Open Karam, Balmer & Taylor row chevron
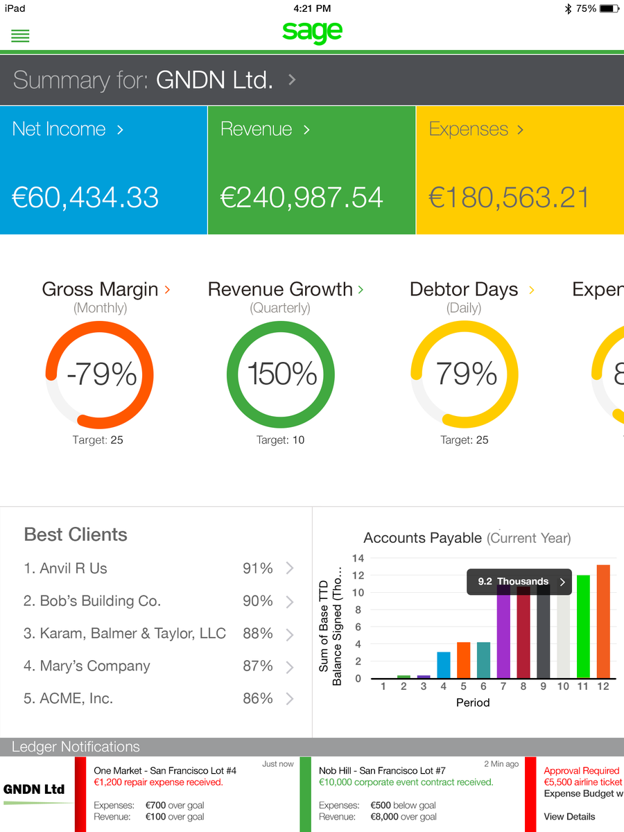 (290, 634)
